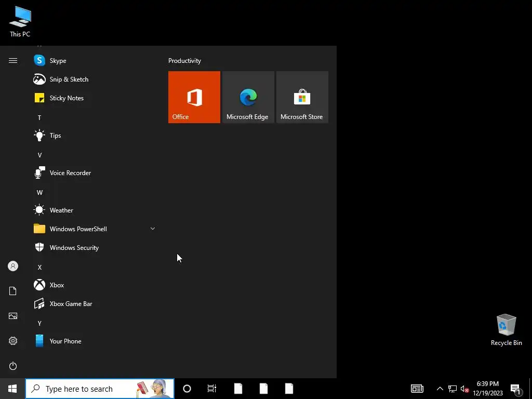Click the clock showing 6:39 PM
This screenshot has width=532, height=399.
tap(487, 384)
